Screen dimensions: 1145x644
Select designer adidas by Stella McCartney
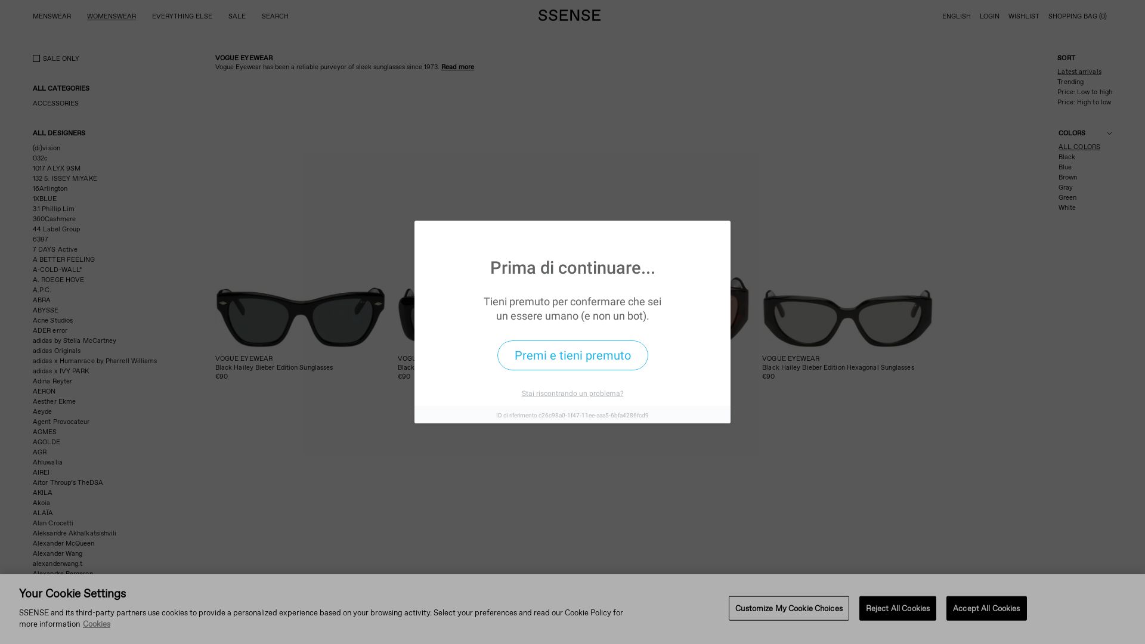coord(75,340)
